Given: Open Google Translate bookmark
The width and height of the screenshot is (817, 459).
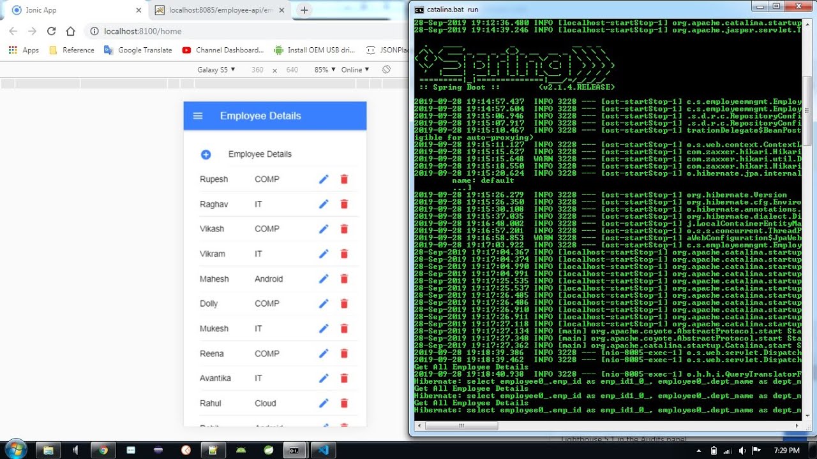Looking at the screenshot, I should tap(138, 50).
